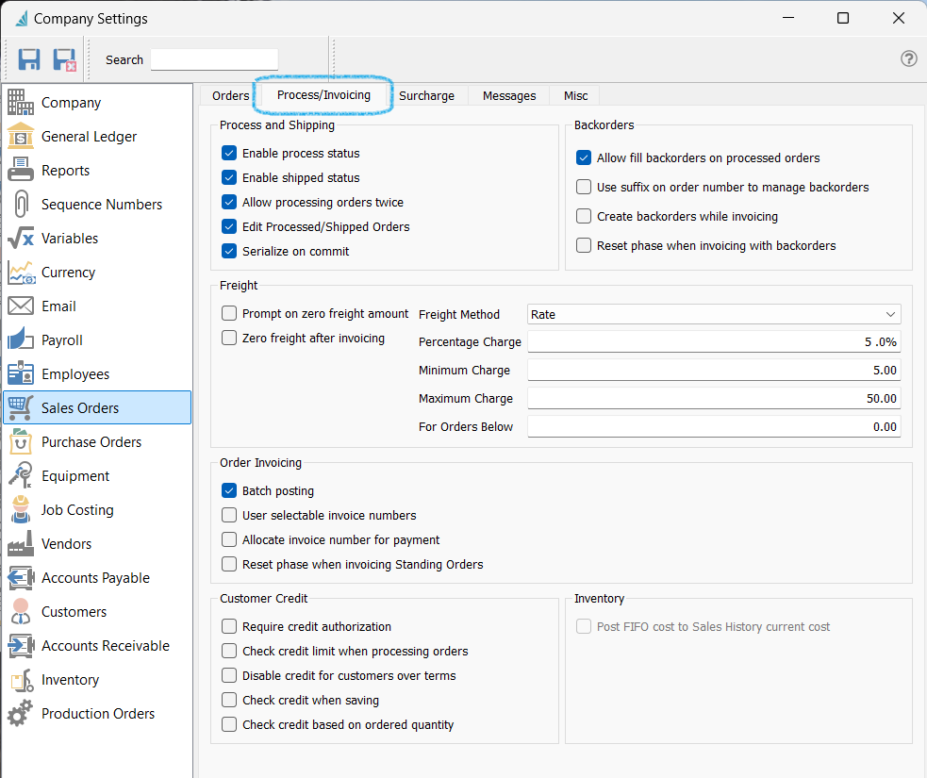Select the Employees ID badge icon
Viewport: 927px width, 778px height.
21,373
